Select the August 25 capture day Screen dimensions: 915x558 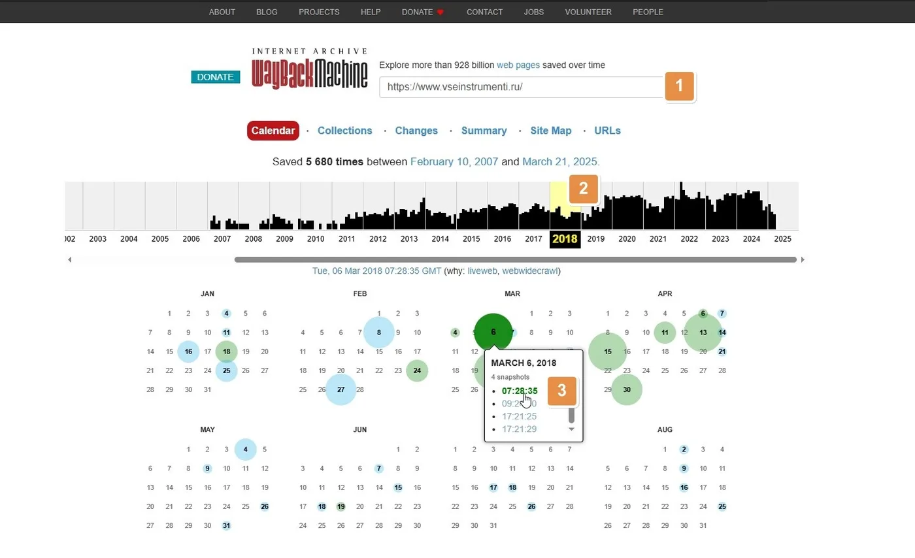tap(722, 507)
